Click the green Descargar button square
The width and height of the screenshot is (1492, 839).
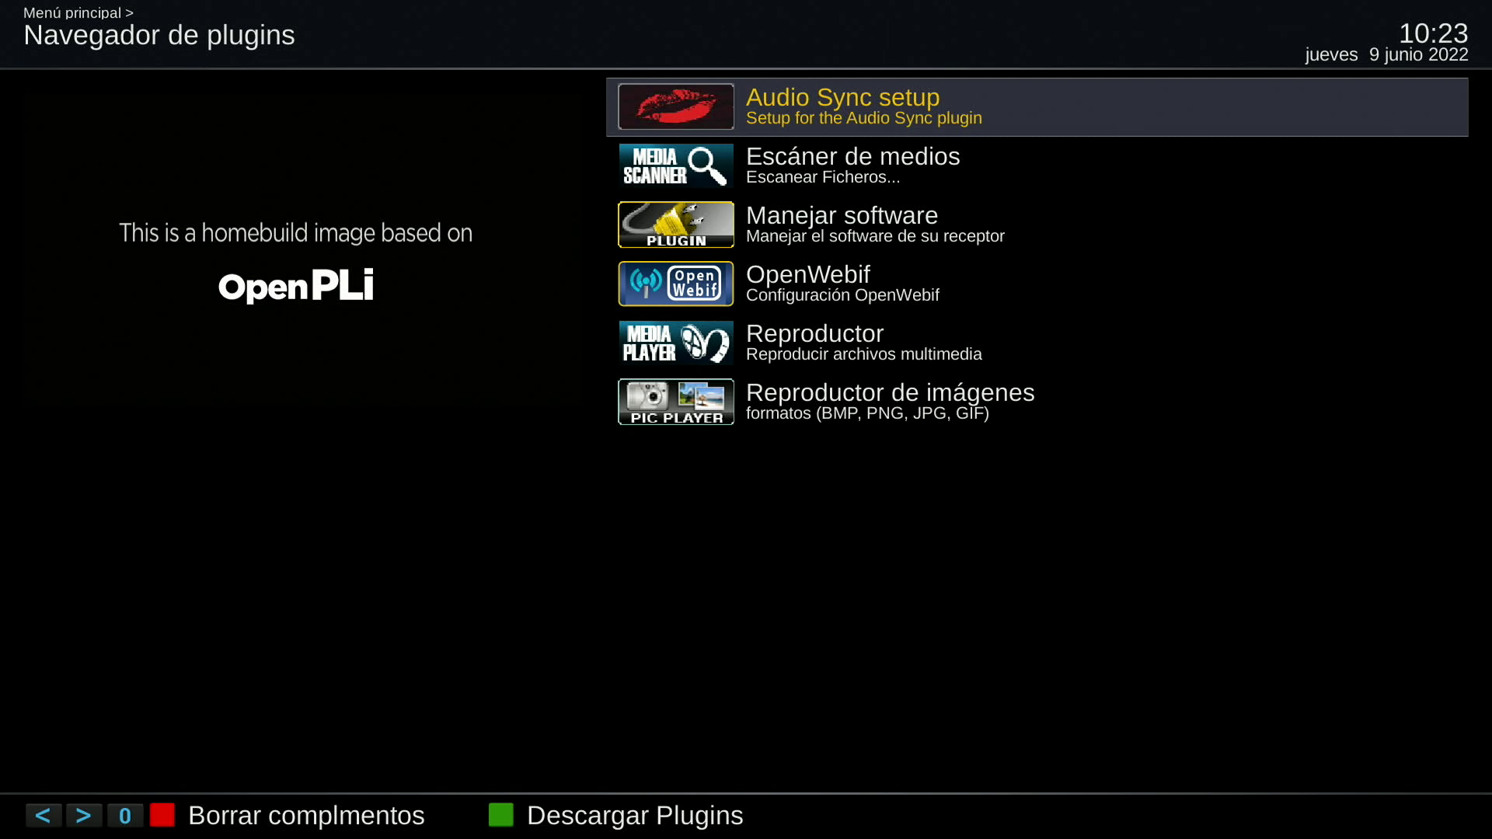pos(501,815)
